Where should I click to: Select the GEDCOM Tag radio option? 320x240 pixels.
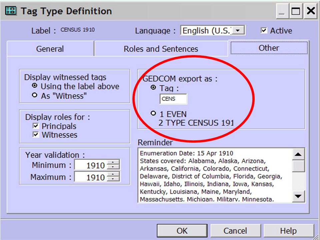tap(153, 87)
